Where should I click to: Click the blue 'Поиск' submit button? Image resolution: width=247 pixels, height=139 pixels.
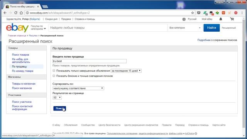59,108
